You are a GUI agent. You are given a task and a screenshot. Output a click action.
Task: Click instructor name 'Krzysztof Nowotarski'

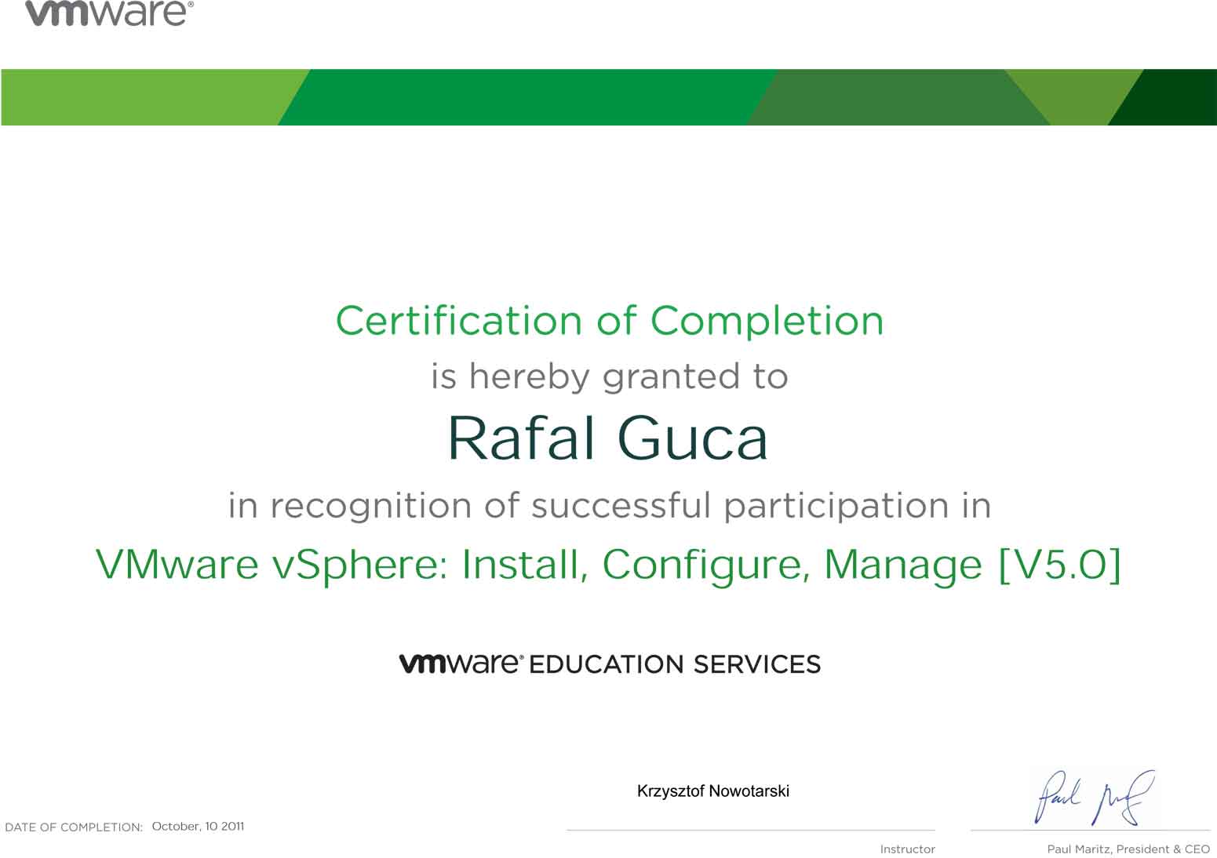[713, 791]
